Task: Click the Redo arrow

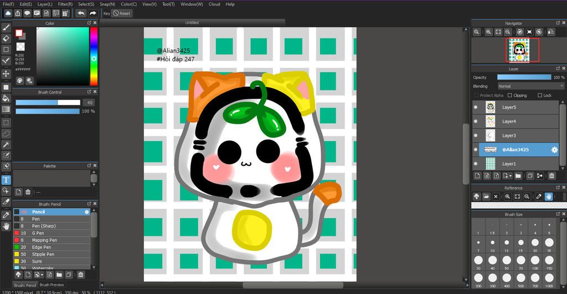Action: 93,13
